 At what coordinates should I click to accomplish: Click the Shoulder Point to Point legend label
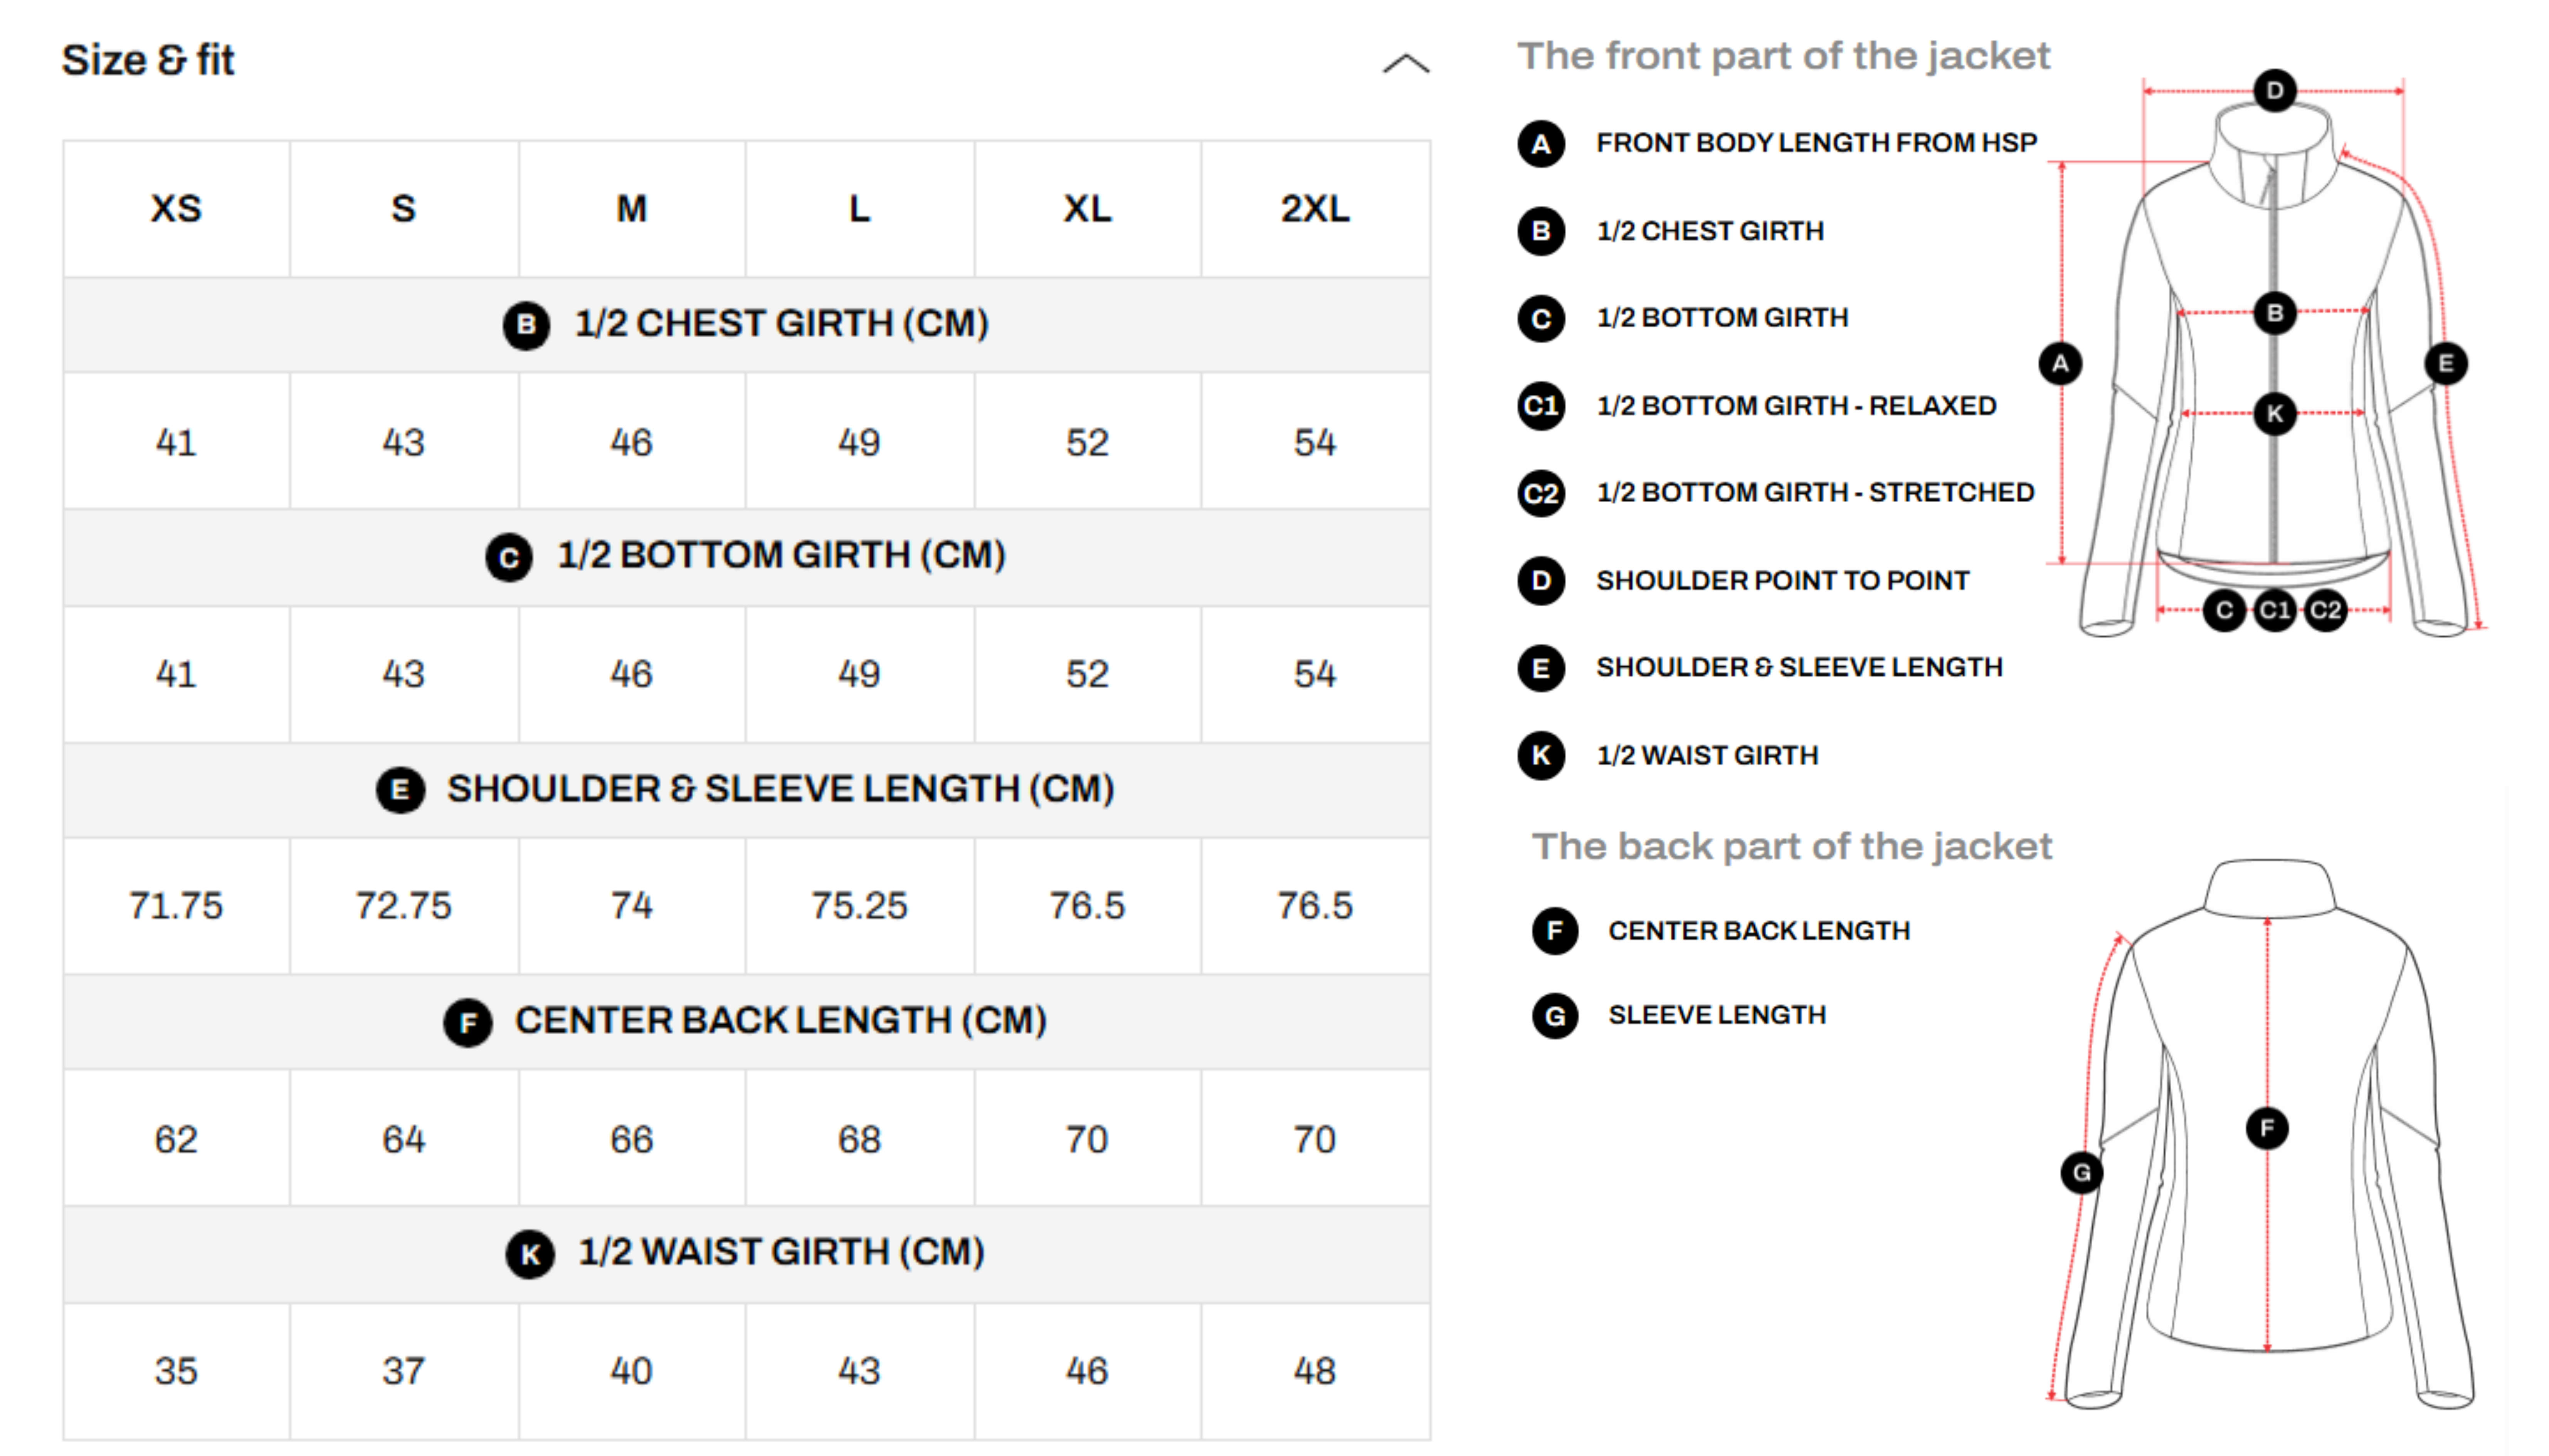point(1782,581)
